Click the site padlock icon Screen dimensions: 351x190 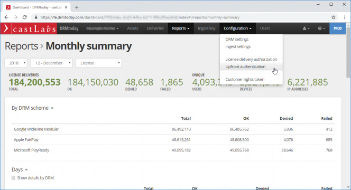point(35,17)
